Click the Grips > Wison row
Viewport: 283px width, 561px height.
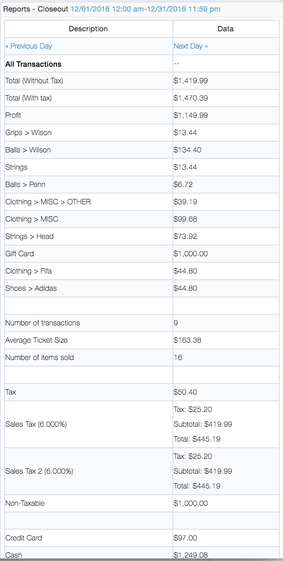(x=142, y=133)
